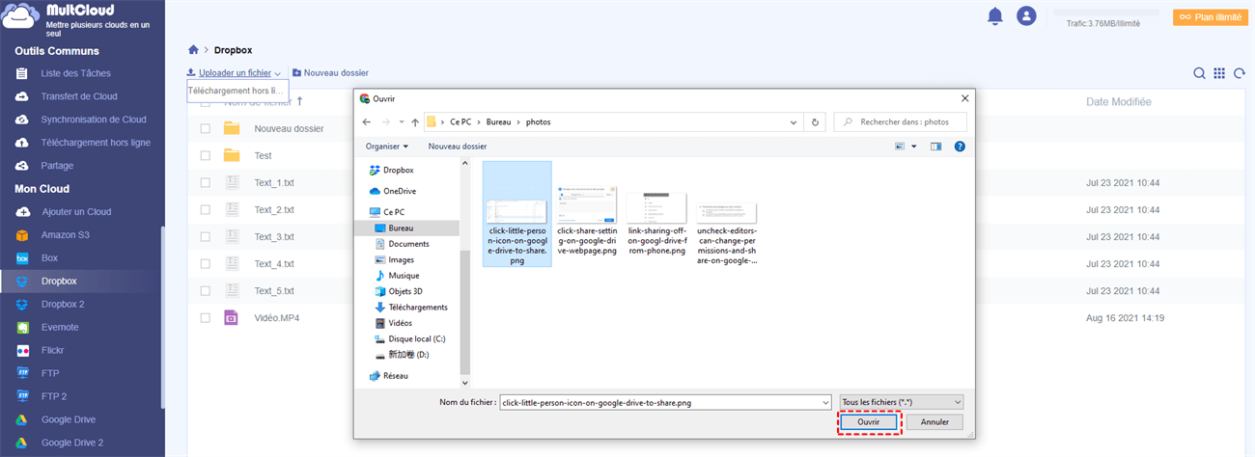
Task: Toggle the preview pane icon
Action: coord(935,147)
